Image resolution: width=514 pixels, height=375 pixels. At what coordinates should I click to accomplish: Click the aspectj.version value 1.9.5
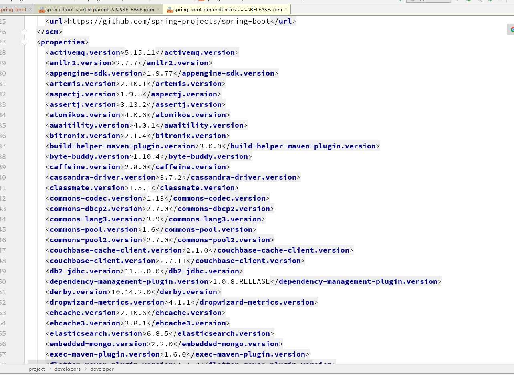tap(131, 94)
